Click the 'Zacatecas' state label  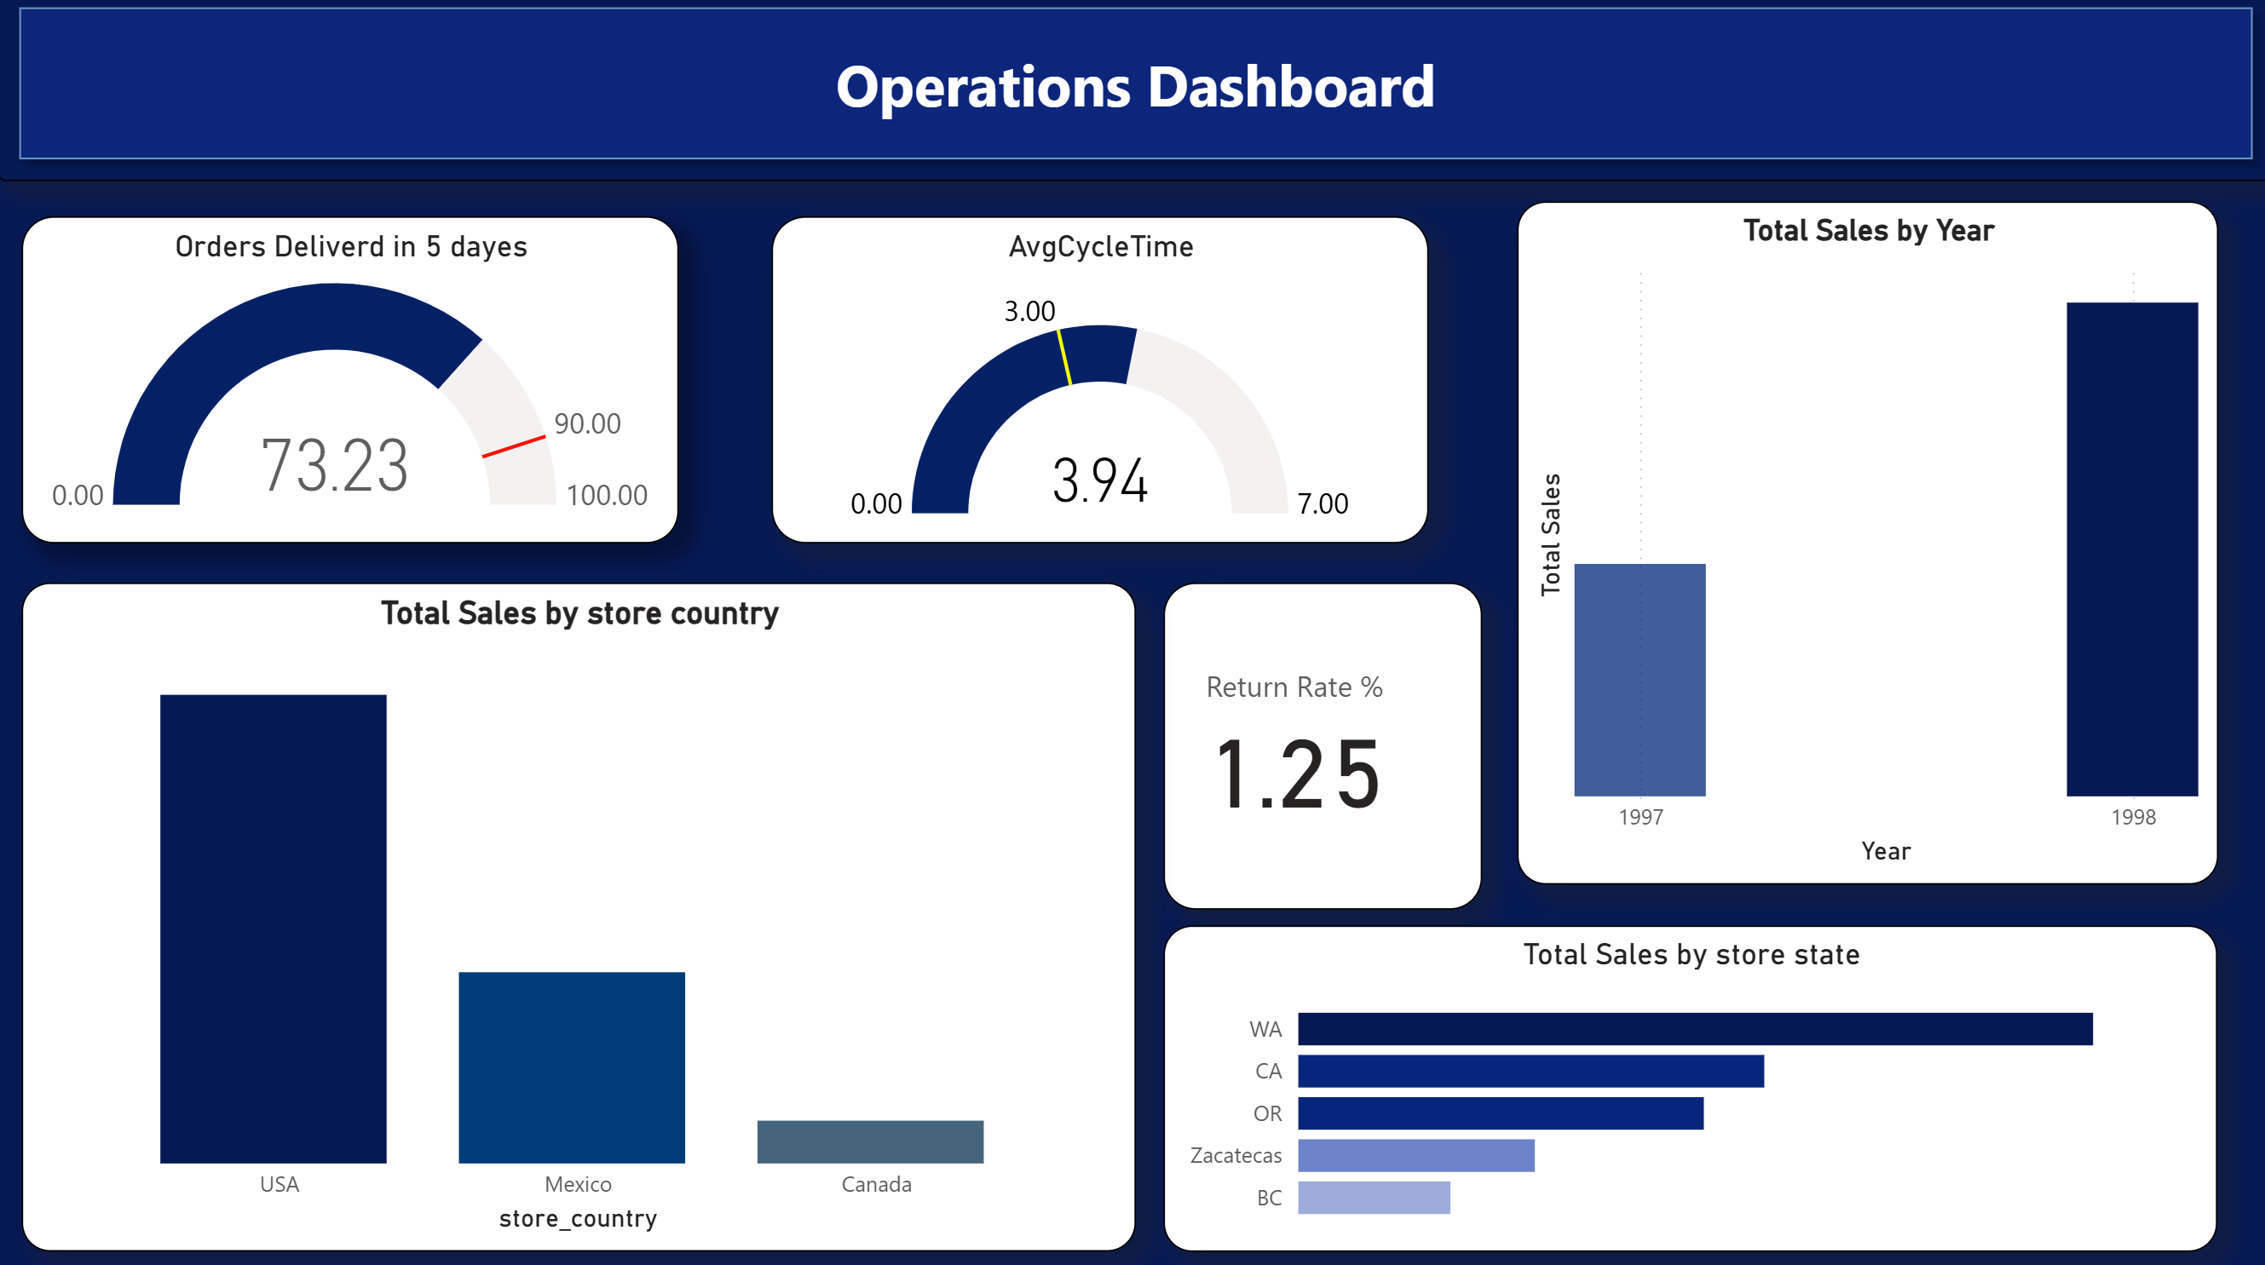coord(1236,1155)
